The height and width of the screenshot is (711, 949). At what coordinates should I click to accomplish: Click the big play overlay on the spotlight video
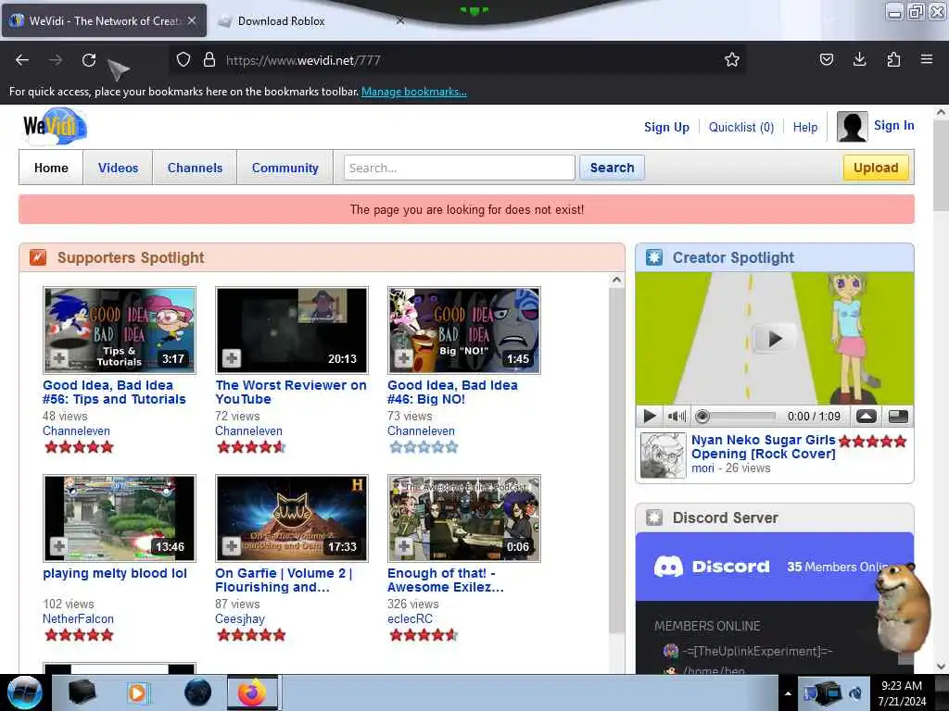[774, 339]
